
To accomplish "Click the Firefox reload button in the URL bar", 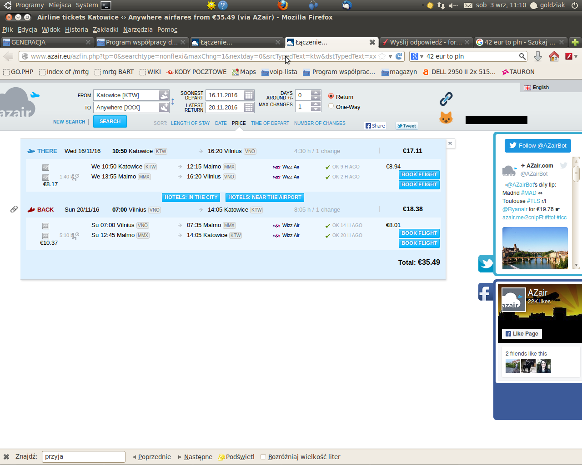I will pos(399,56).
